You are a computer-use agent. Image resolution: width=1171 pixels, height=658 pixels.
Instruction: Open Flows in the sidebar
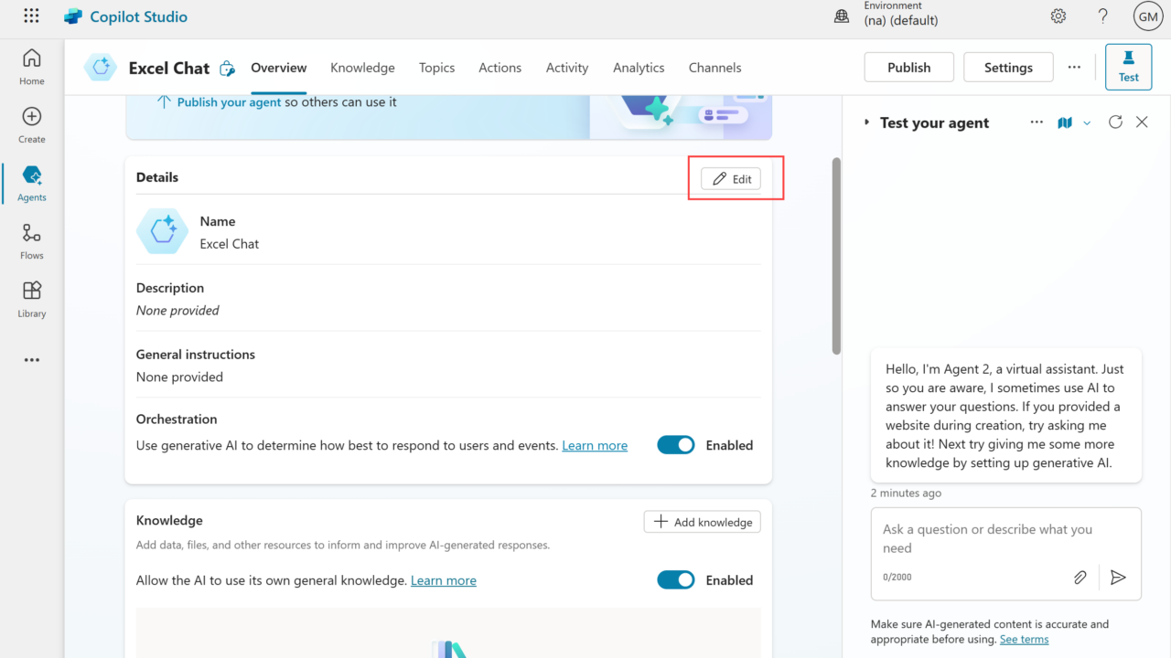[x=32, y=242]
